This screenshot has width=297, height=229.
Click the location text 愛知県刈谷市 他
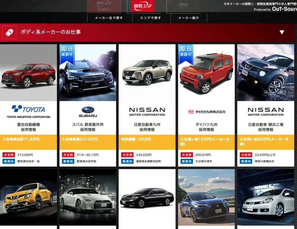29,161
